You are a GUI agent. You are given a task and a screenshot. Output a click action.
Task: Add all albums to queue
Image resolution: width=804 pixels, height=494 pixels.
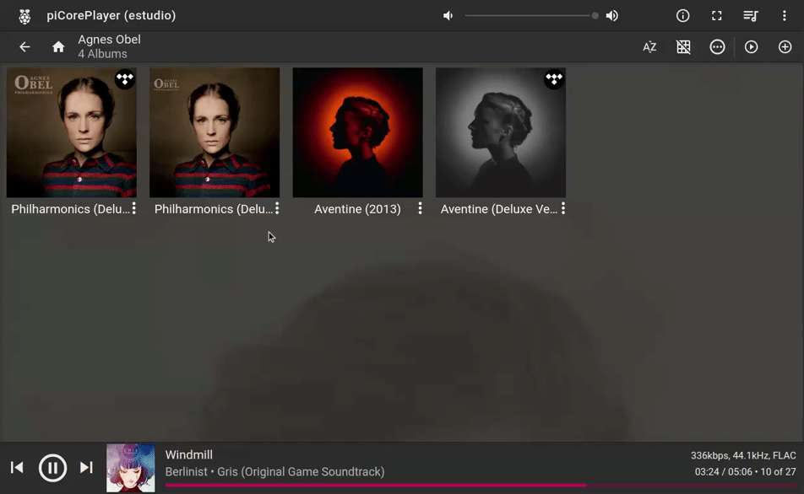[x=785, y=47]
